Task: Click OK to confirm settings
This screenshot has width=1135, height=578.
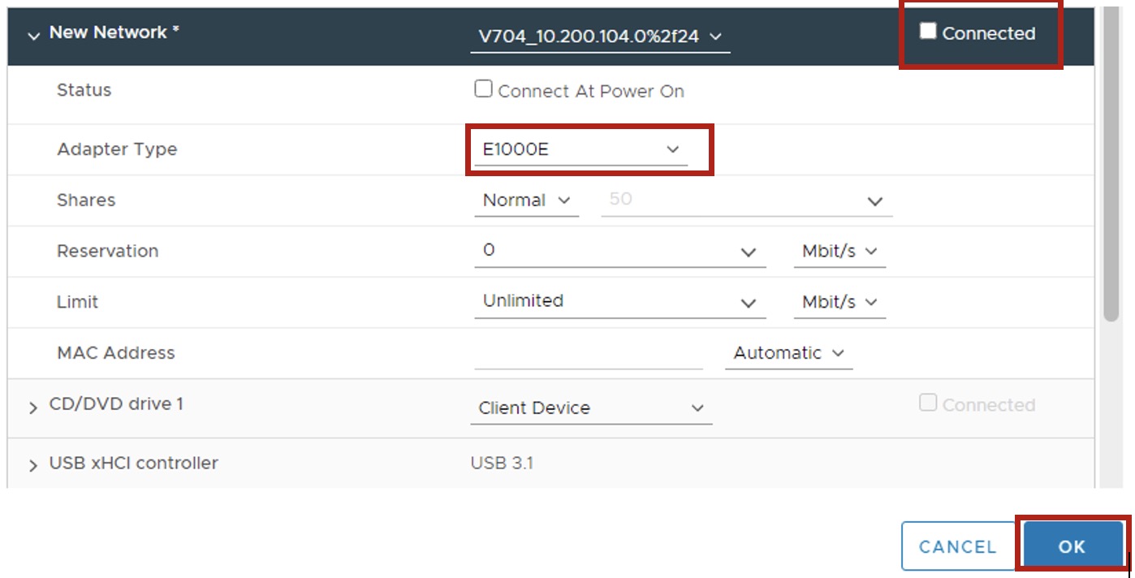Action: tap(1072, 546)
